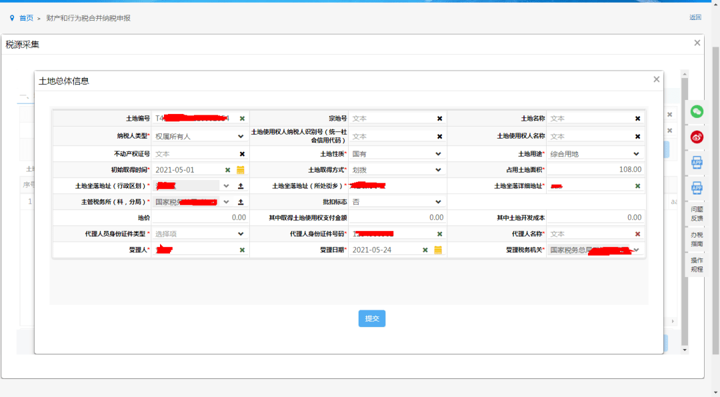Expand the 土地用途 dropdown list
The height and width of the screenshot is (397, 720).
[x=636, y=154]
